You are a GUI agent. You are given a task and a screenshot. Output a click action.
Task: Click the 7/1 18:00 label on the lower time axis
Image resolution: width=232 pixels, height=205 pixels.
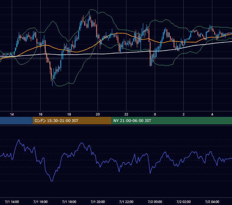coord(69,202)
